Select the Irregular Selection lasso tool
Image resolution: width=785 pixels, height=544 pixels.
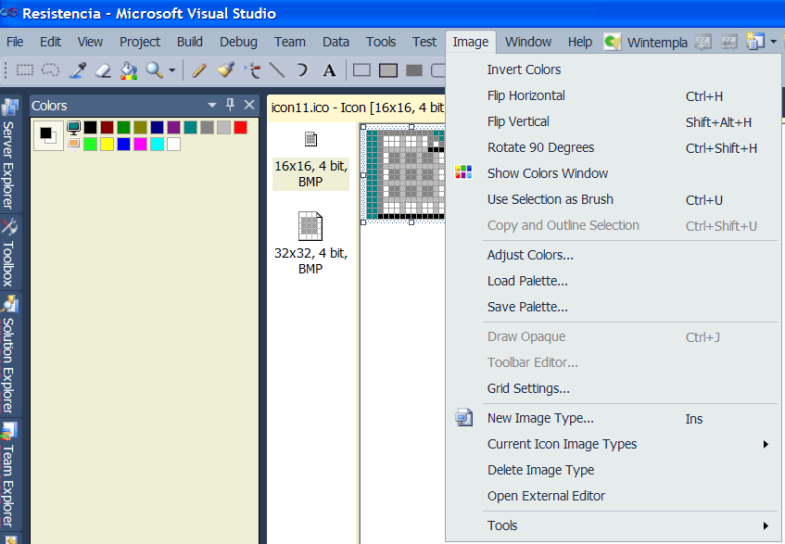click(51, 70)
